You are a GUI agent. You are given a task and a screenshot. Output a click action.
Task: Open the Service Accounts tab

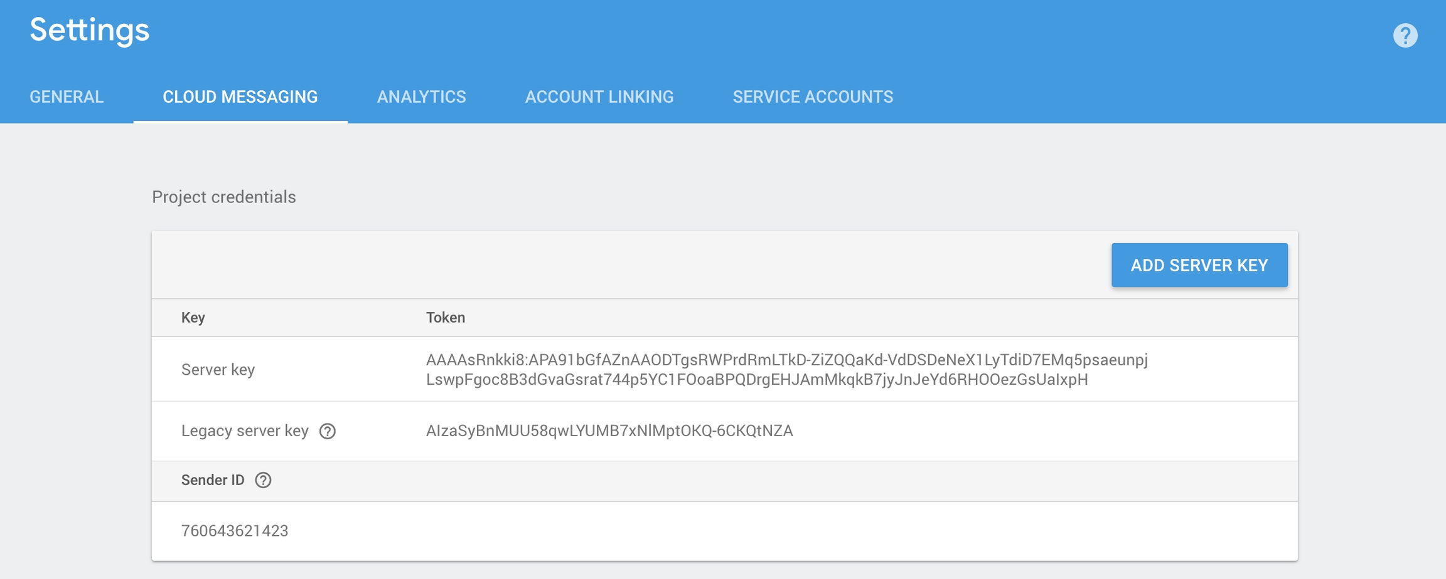coord(813,96)
